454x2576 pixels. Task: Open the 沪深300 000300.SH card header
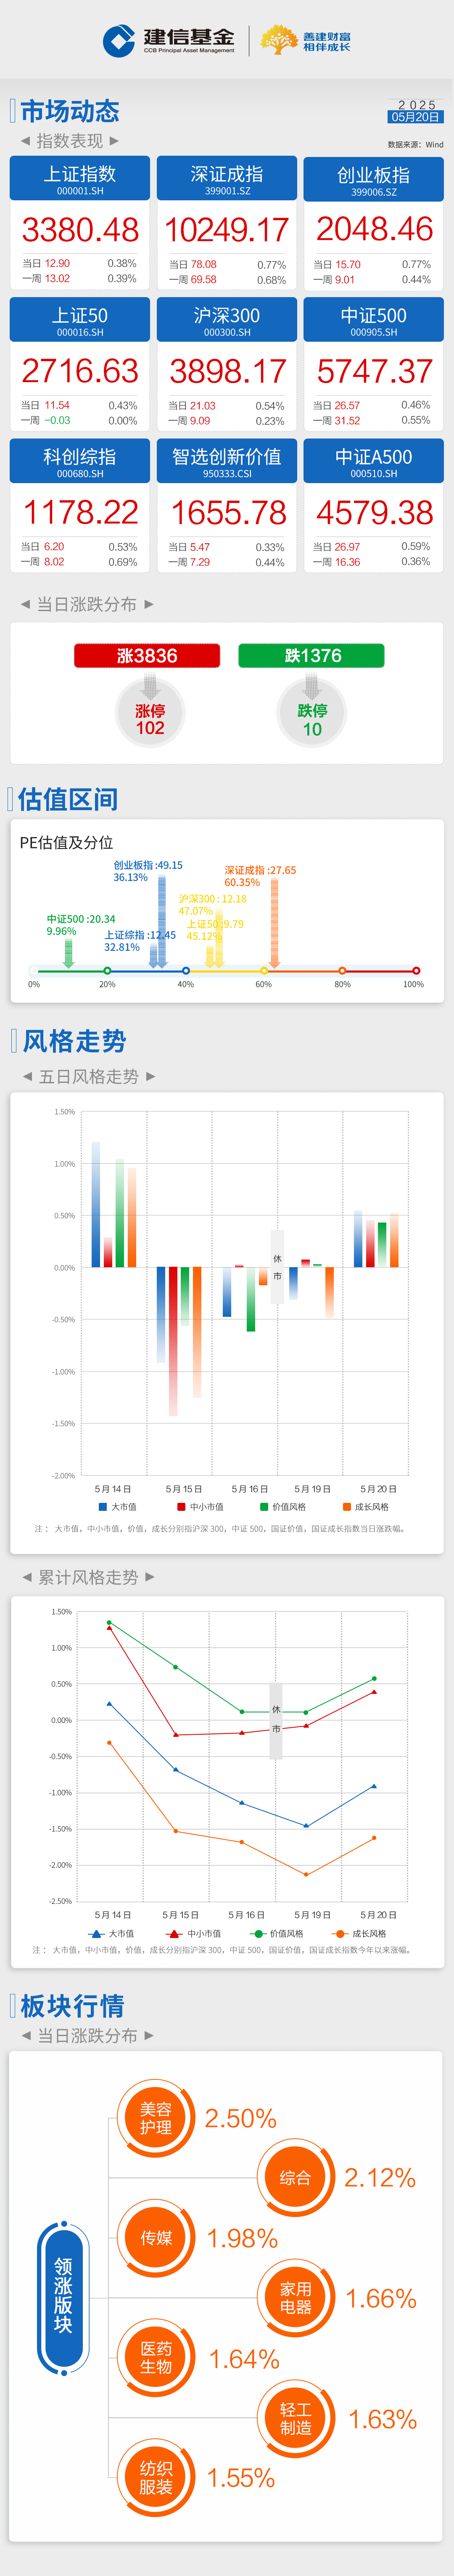pyautogui.click(x=227, y=320)
